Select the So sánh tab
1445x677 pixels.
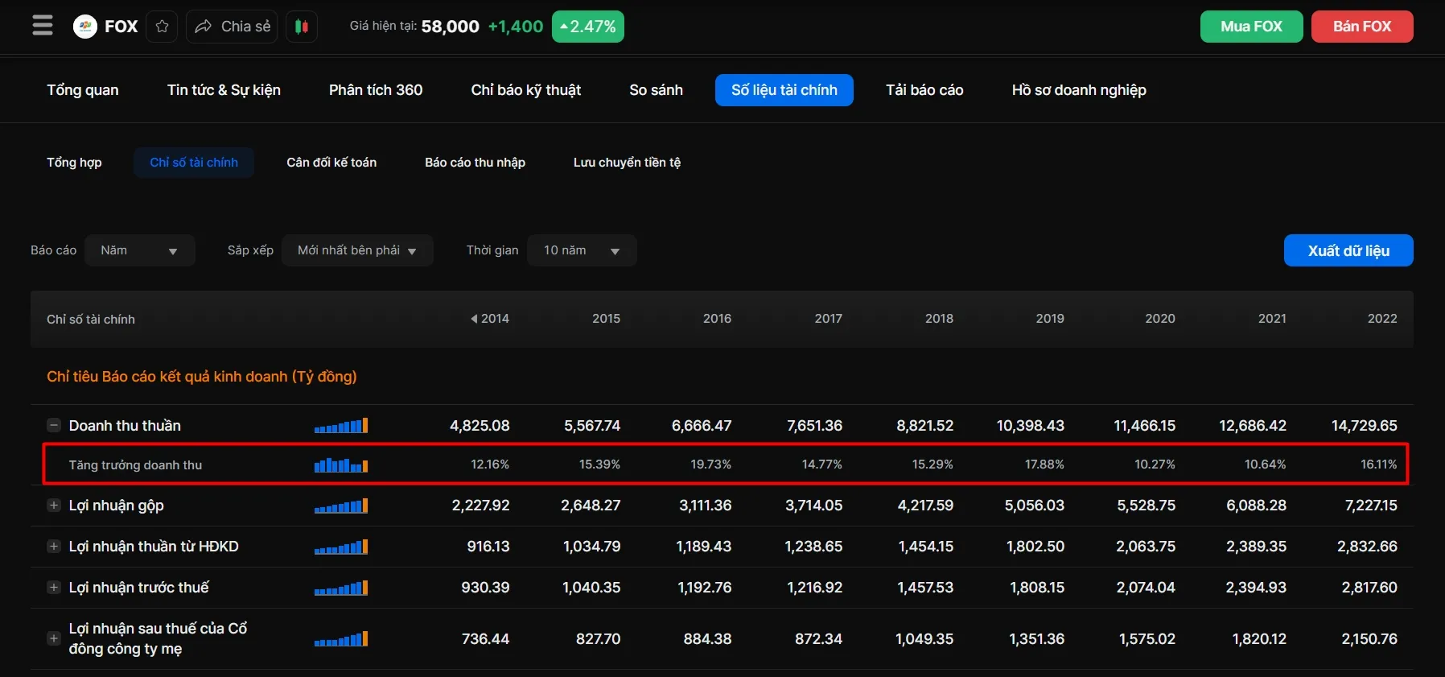pos(656,90)
